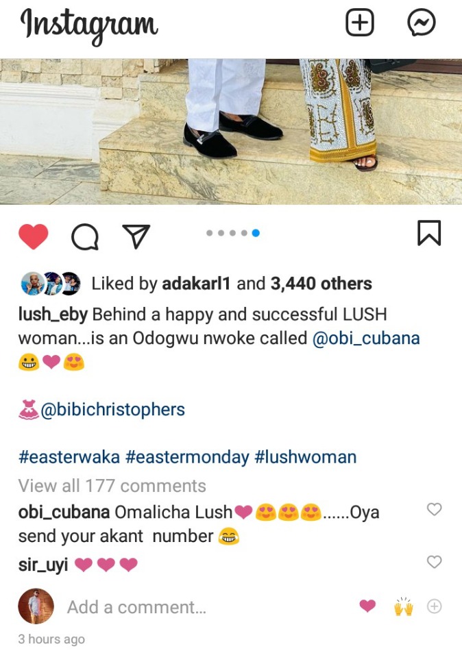462x664 pixels.
Task: Expand View all 177 comments
Action: click(112, 486)
